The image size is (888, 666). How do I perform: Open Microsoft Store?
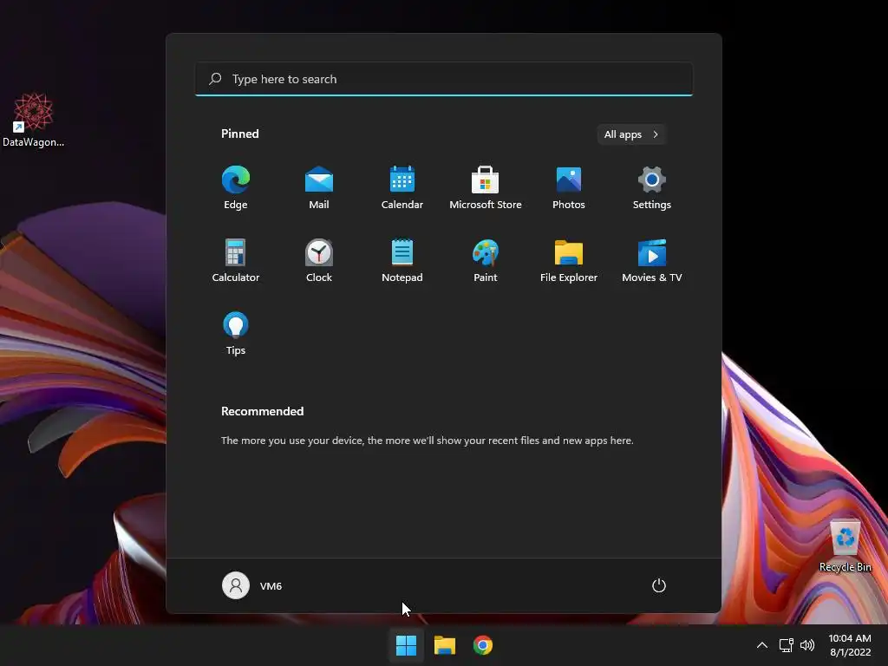click(486, 188)
